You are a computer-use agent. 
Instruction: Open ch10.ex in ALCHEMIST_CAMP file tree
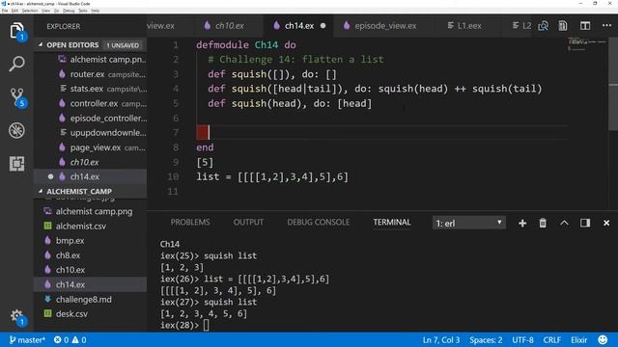coord(91,270)
